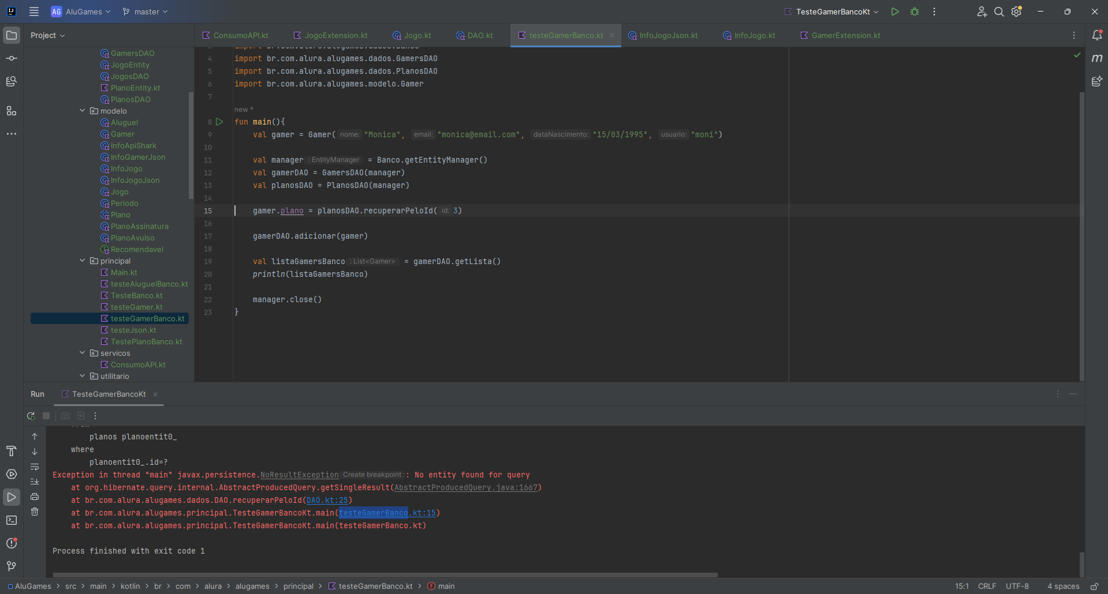Toggle read-only lock in status bar
The image size is (1108, 594).
coord(1095,586)
